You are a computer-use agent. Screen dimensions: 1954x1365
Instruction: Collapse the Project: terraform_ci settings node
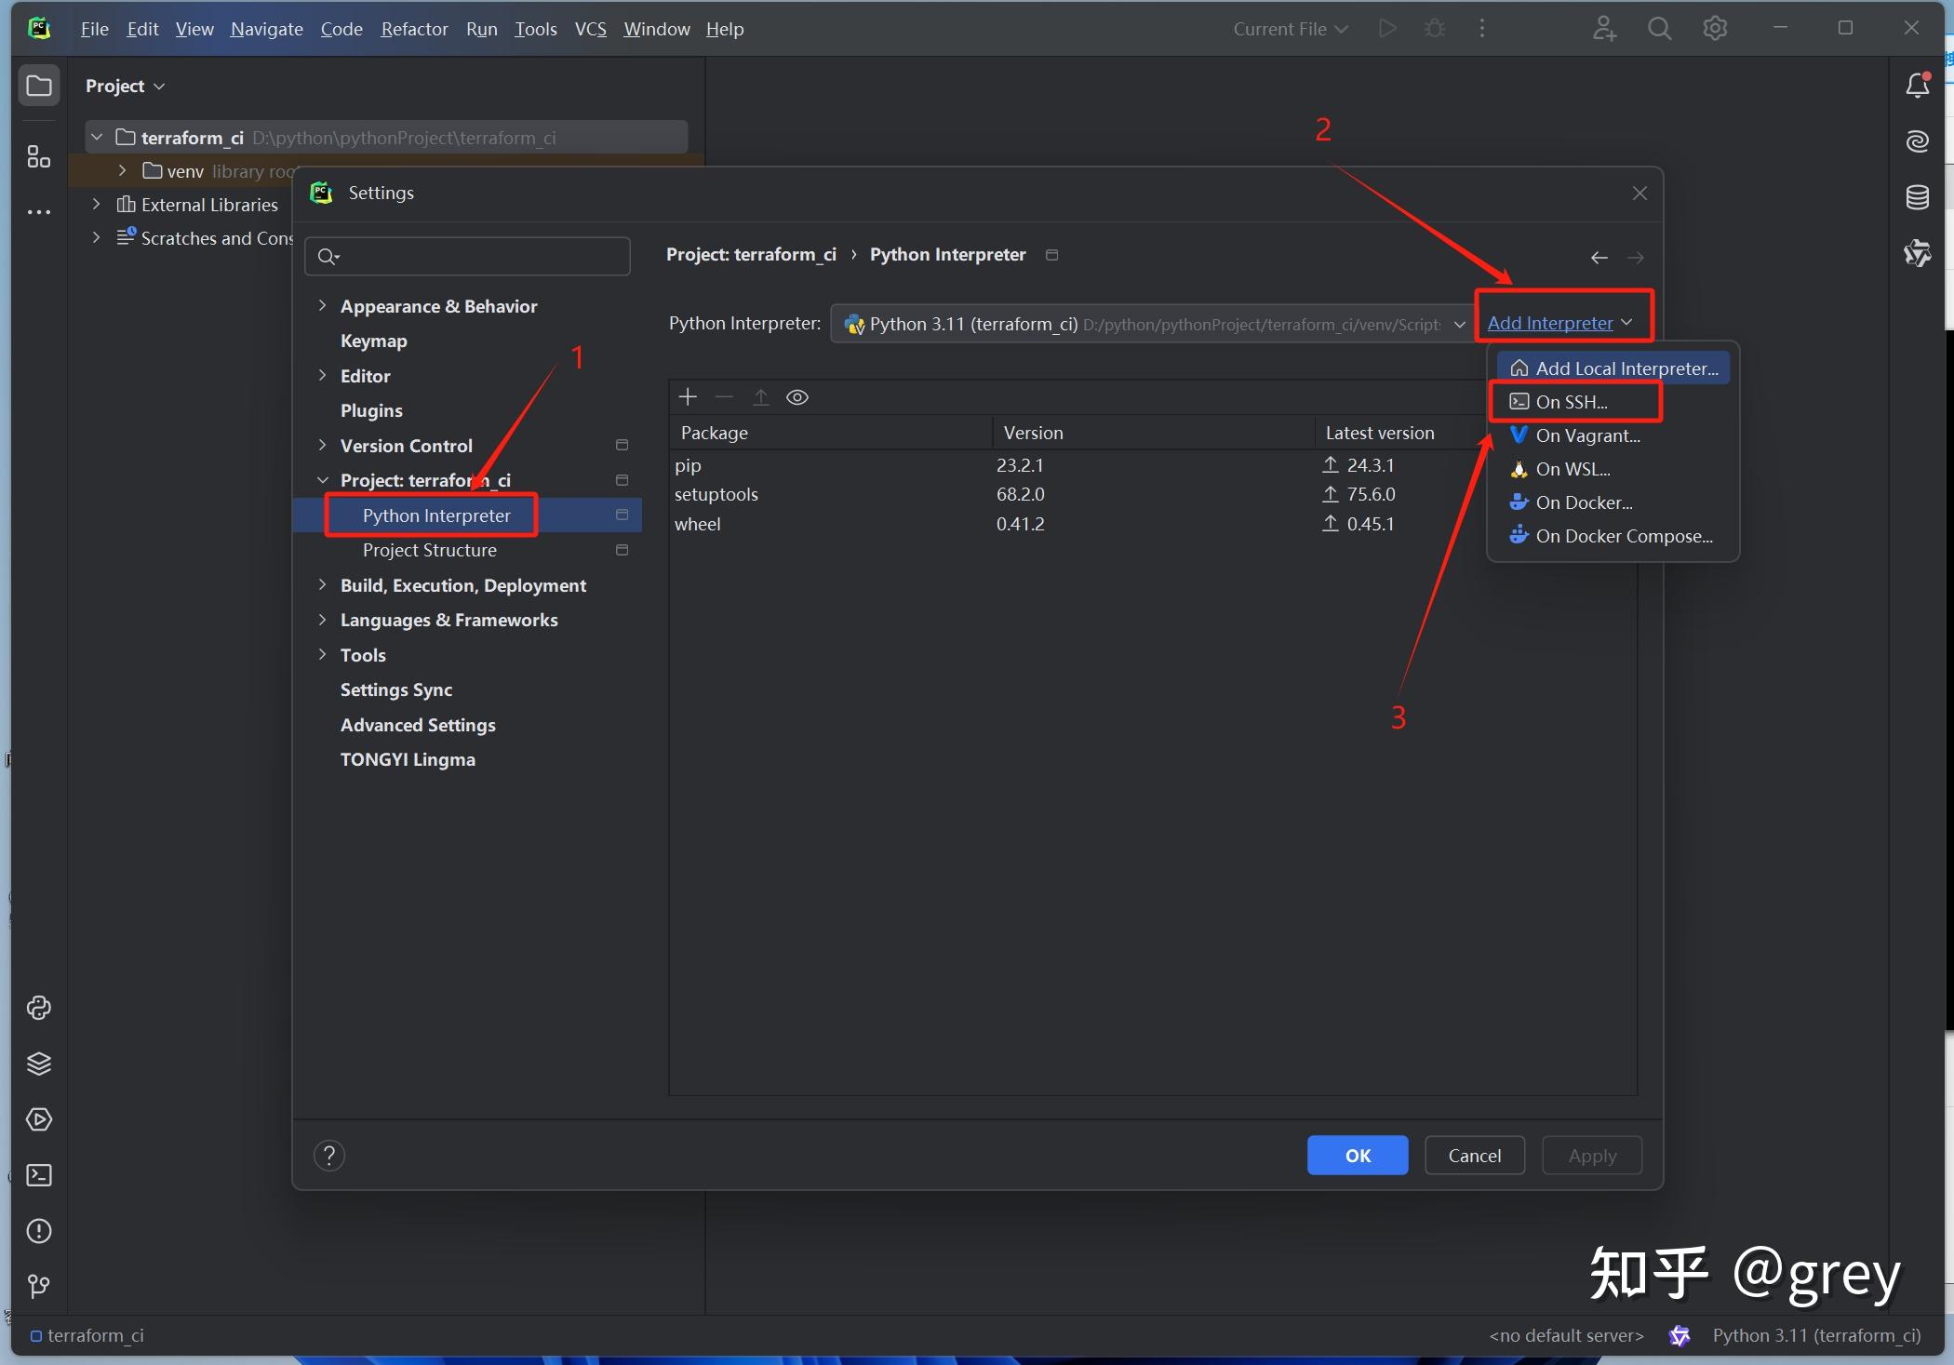[x=322, y=480]
